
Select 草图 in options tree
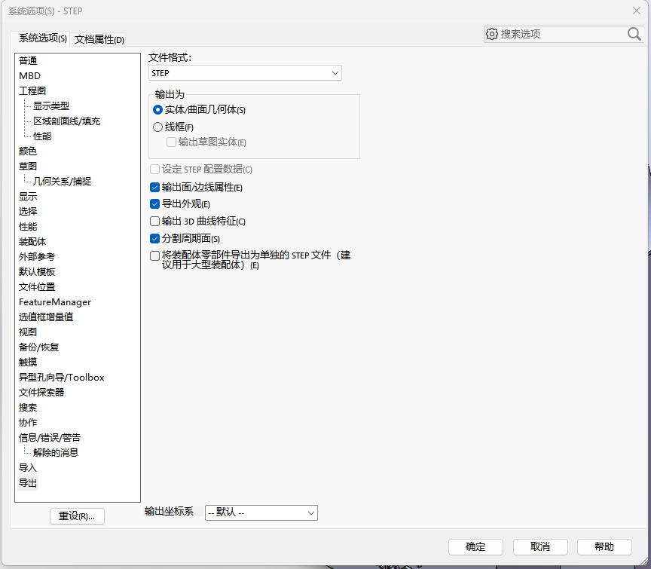pos(28,166)
